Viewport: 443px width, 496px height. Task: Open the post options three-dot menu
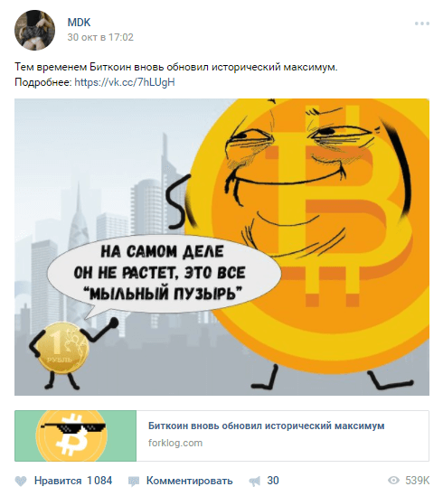click(422, 23)
